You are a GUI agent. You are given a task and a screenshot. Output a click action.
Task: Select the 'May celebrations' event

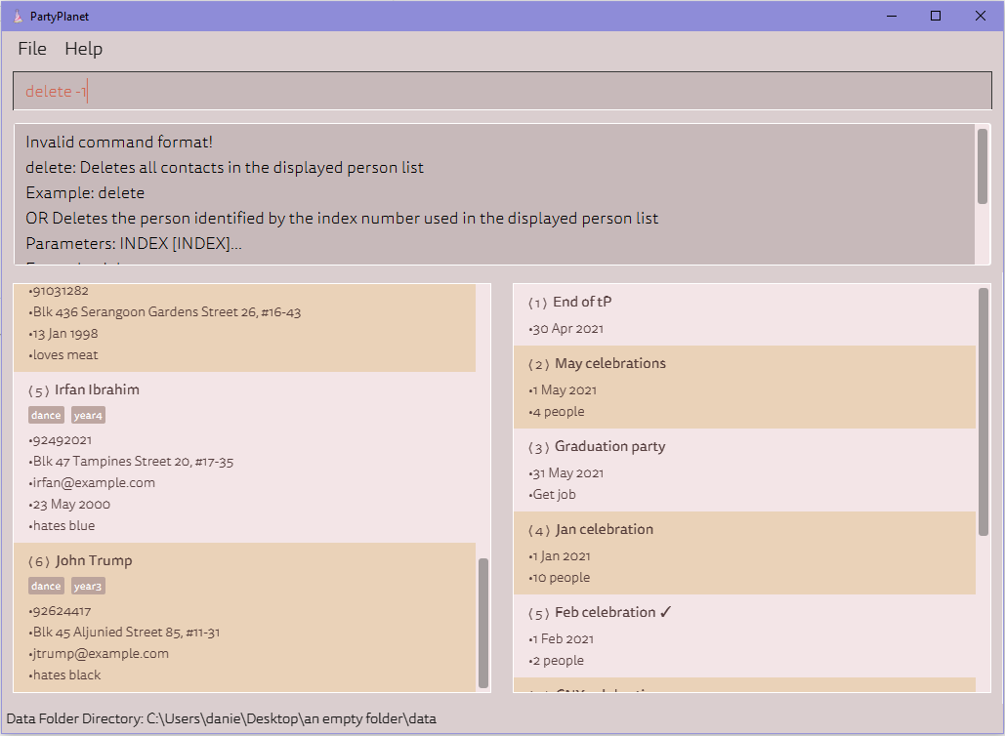click(610, 363)
